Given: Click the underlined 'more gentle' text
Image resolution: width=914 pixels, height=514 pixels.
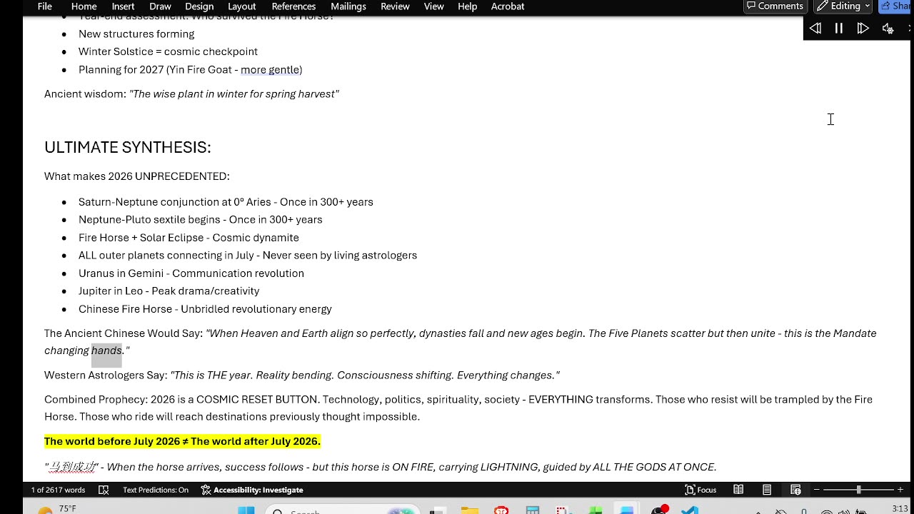Looking at the screenshot, I should click(270, 69).
